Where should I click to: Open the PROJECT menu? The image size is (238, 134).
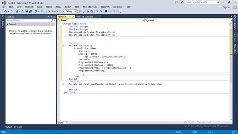pyautogui.click(x=29, y=7)
